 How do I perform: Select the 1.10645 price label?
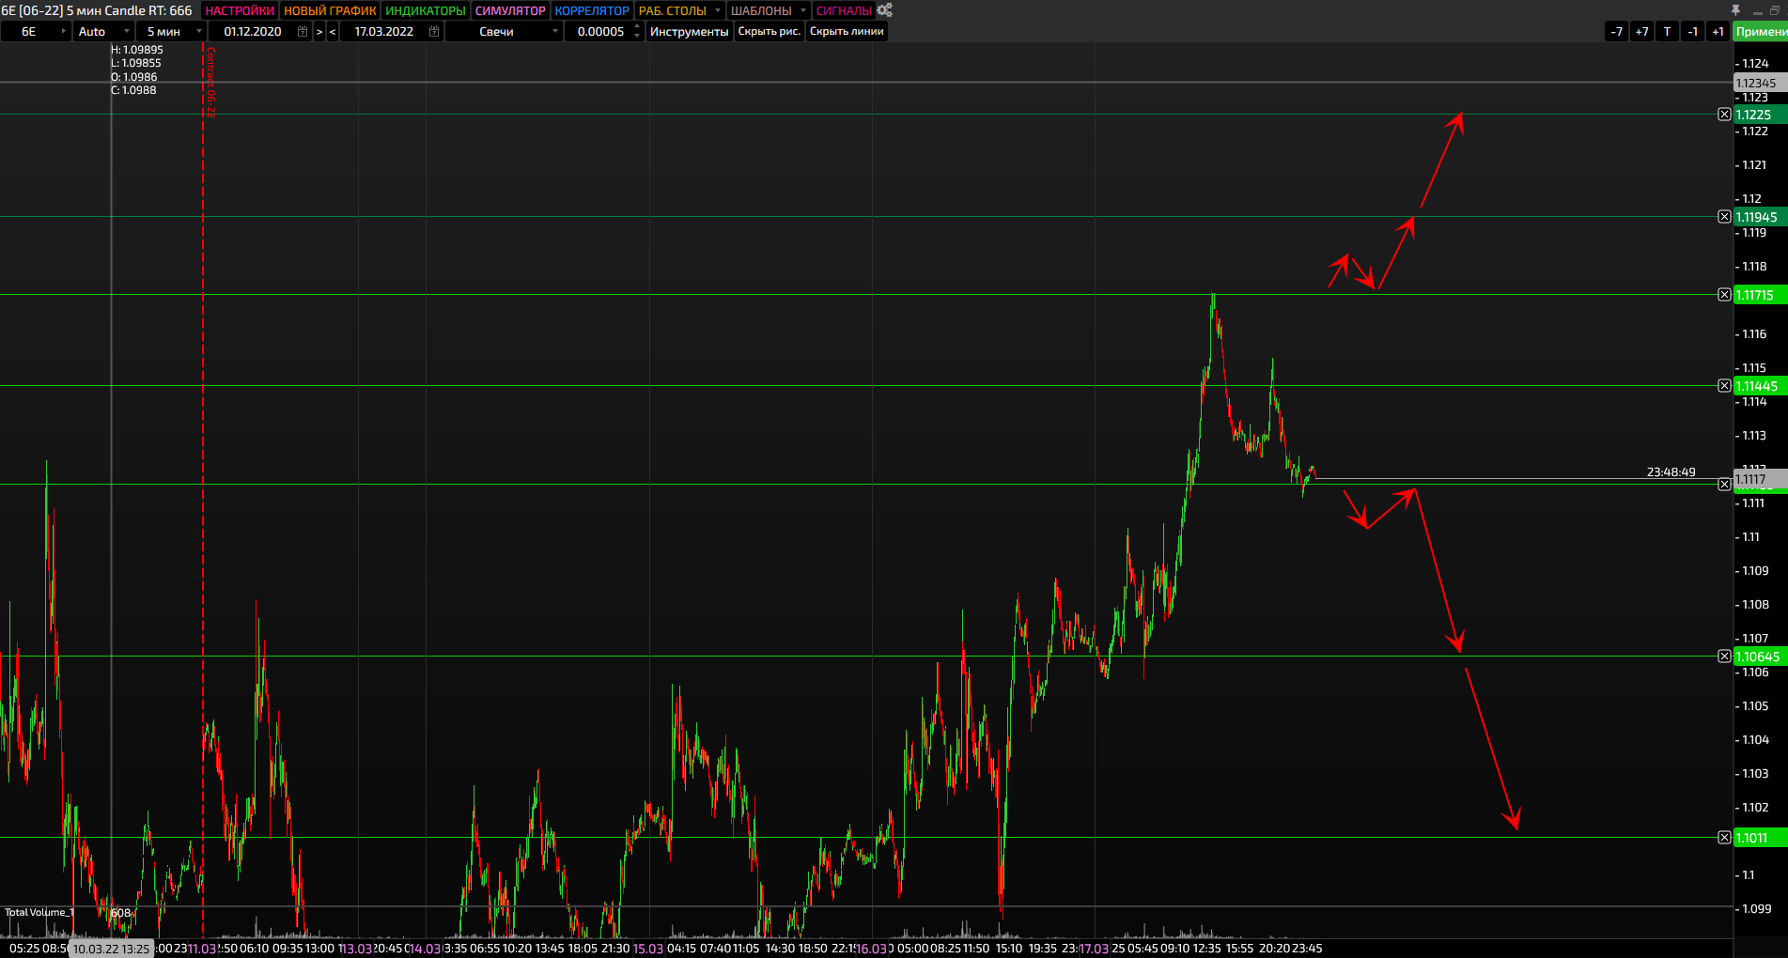tap(1761, 657)
